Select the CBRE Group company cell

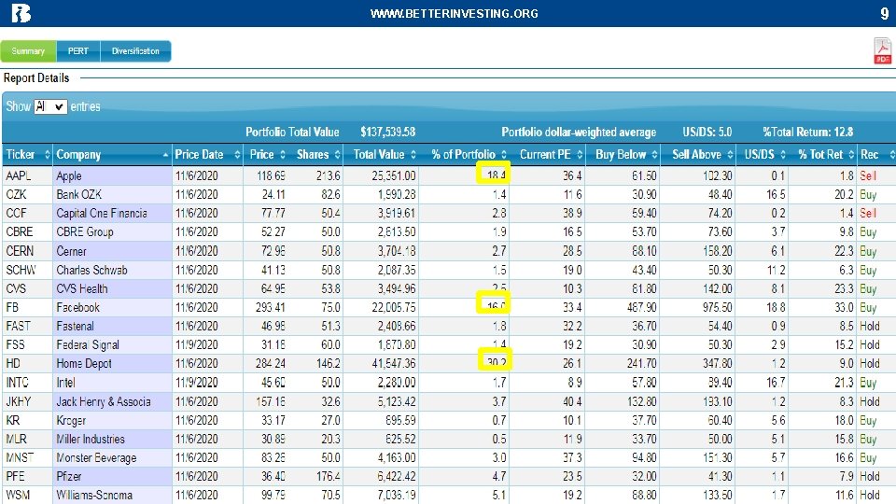(112, 232)
